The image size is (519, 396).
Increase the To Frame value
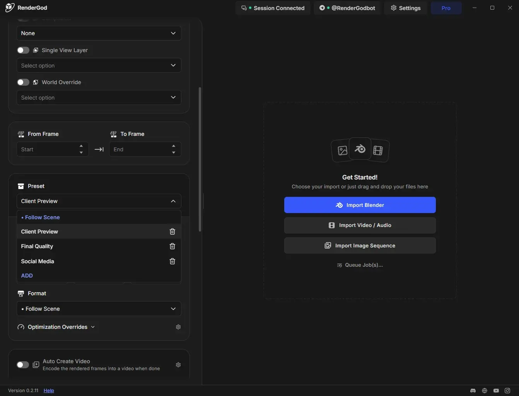coord(174,146)
